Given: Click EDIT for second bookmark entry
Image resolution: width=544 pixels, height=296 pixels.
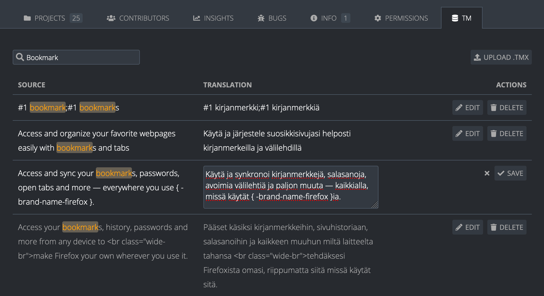Looking at the screenshot, I should (469, 133).
